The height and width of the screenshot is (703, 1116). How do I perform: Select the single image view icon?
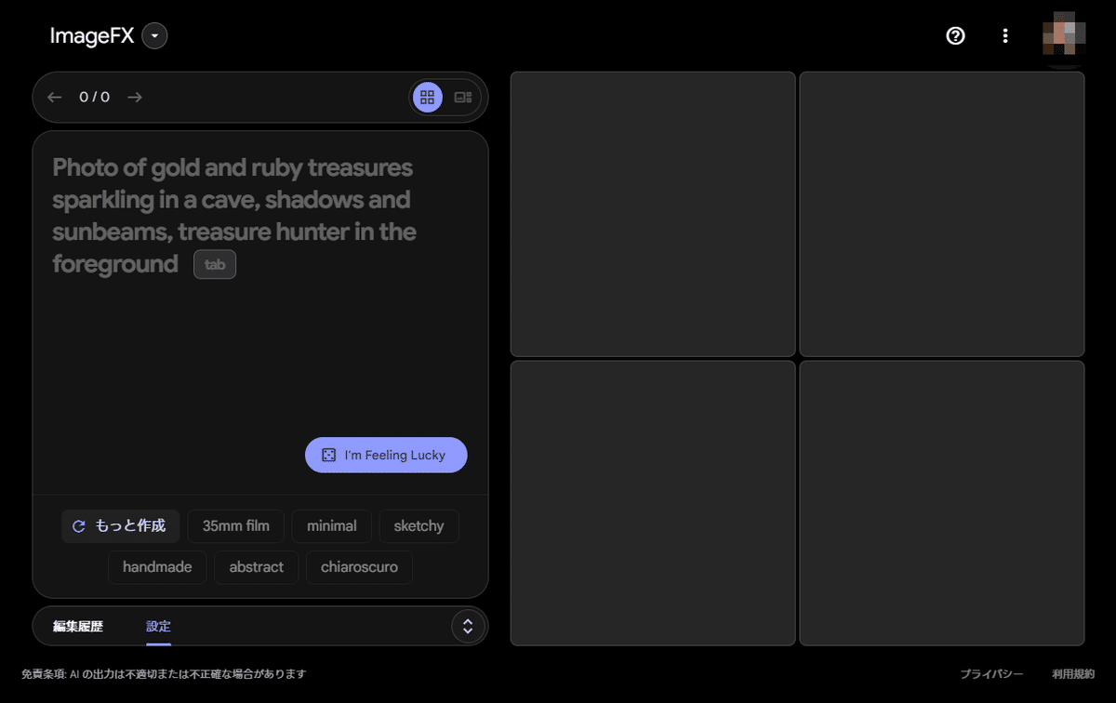click(463, 97)
